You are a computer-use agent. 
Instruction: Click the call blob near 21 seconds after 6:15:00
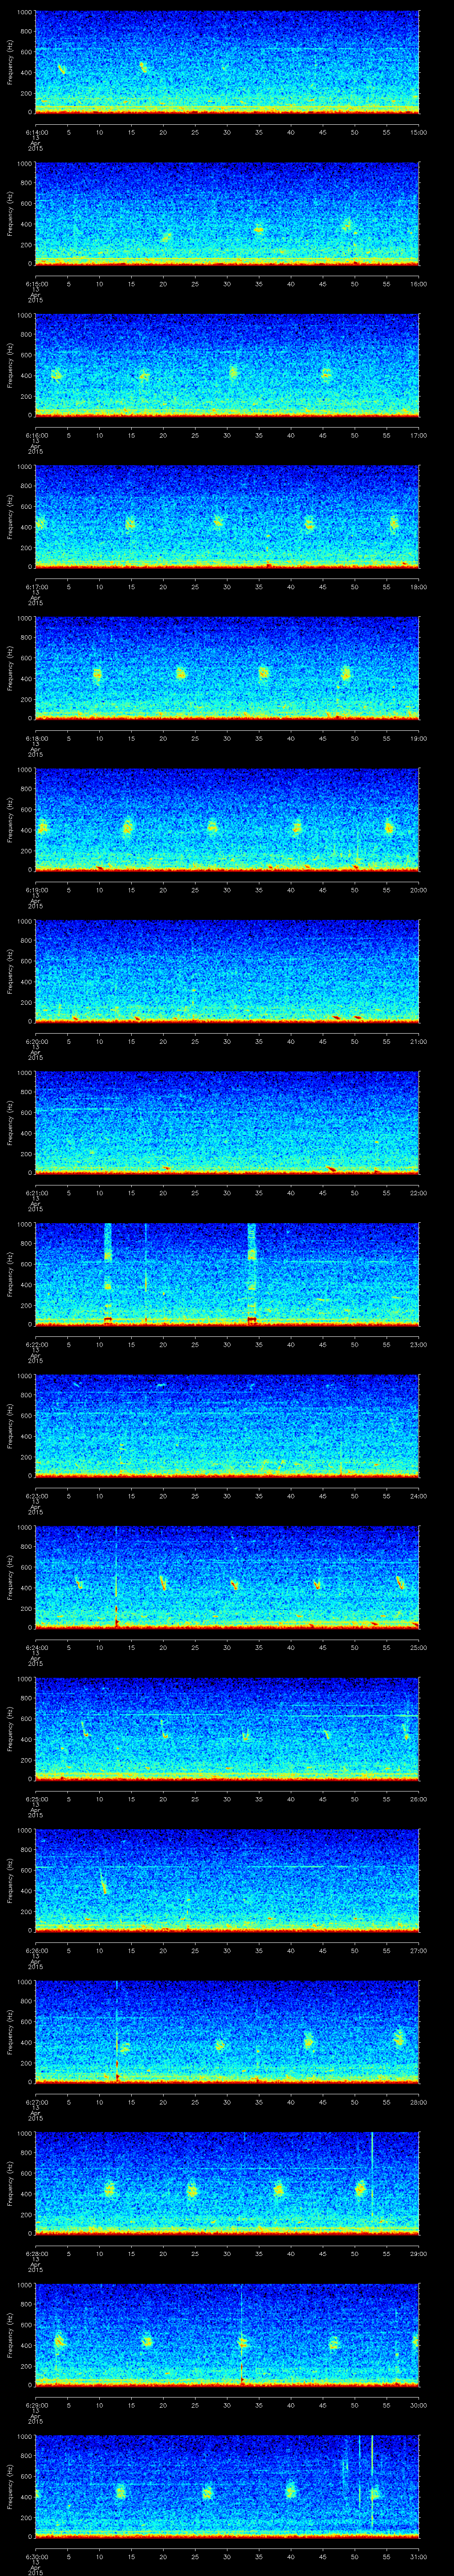[167, 237]
